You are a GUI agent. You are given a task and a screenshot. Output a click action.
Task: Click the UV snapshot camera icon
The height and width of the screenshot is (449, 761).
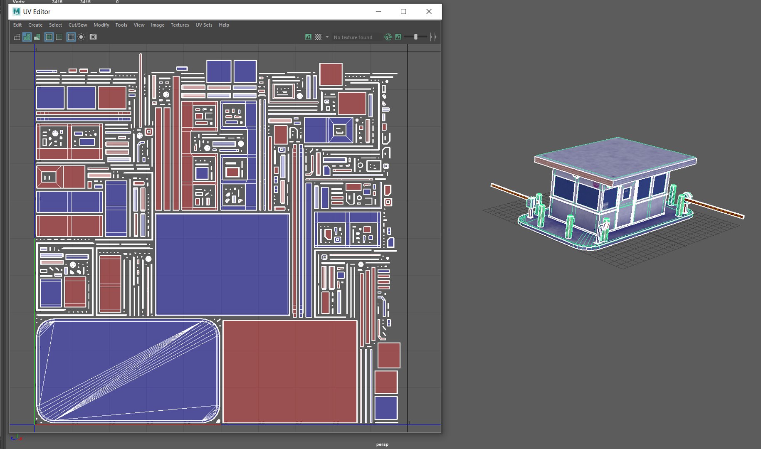tap(93, 37)
